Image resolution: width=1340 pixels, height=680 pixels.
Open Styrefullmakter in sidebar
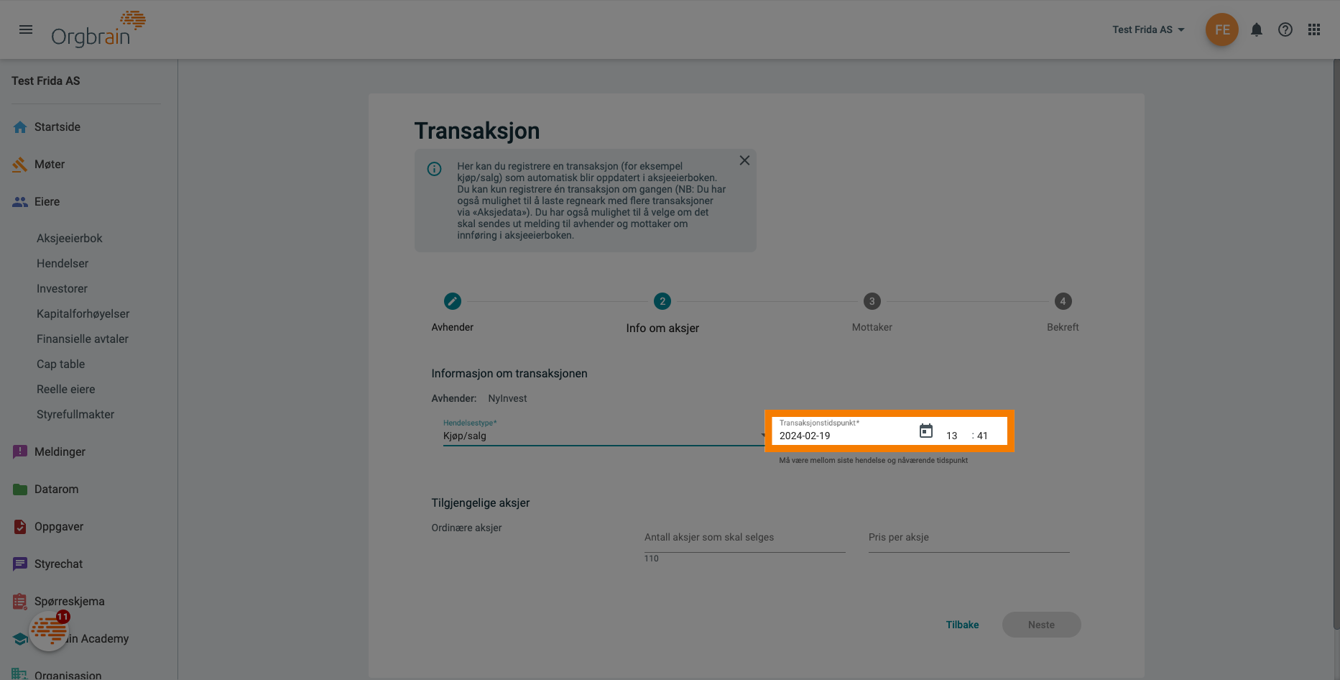(75, 415)
